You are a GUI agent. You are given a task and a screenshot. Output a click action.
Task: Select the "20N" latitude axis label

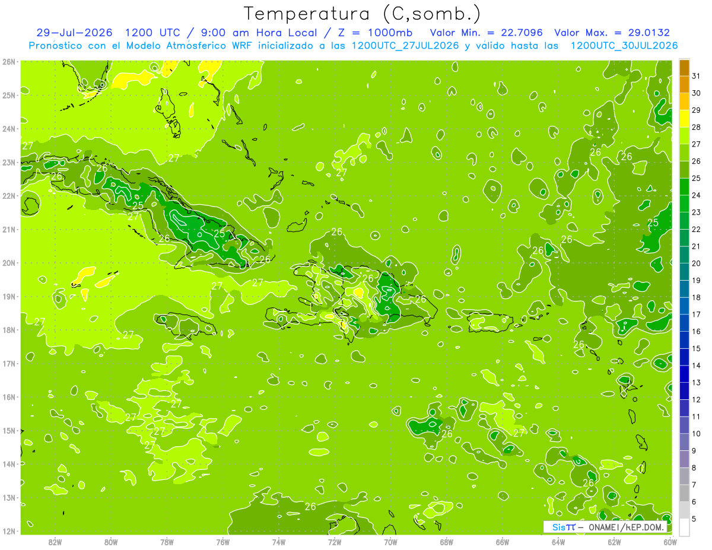click(9, 263)
